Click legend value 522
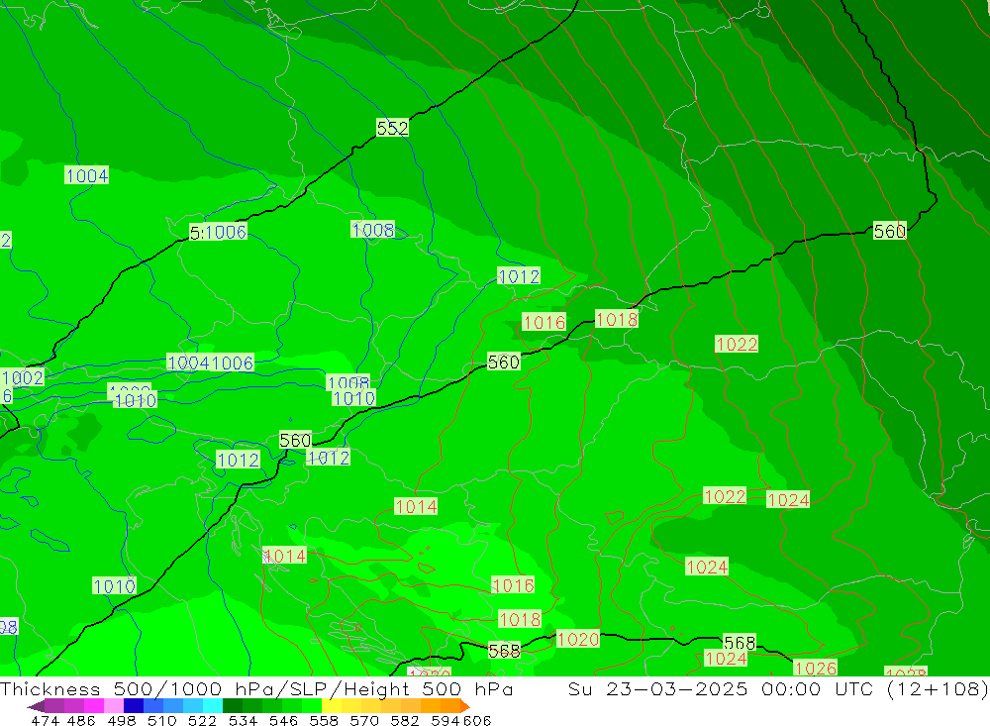 point(203,720)
